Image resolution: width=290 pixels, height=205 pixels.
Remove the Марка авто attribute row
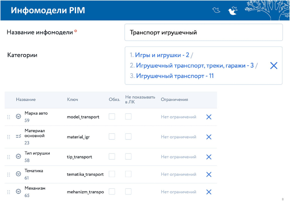pos(209,117)
